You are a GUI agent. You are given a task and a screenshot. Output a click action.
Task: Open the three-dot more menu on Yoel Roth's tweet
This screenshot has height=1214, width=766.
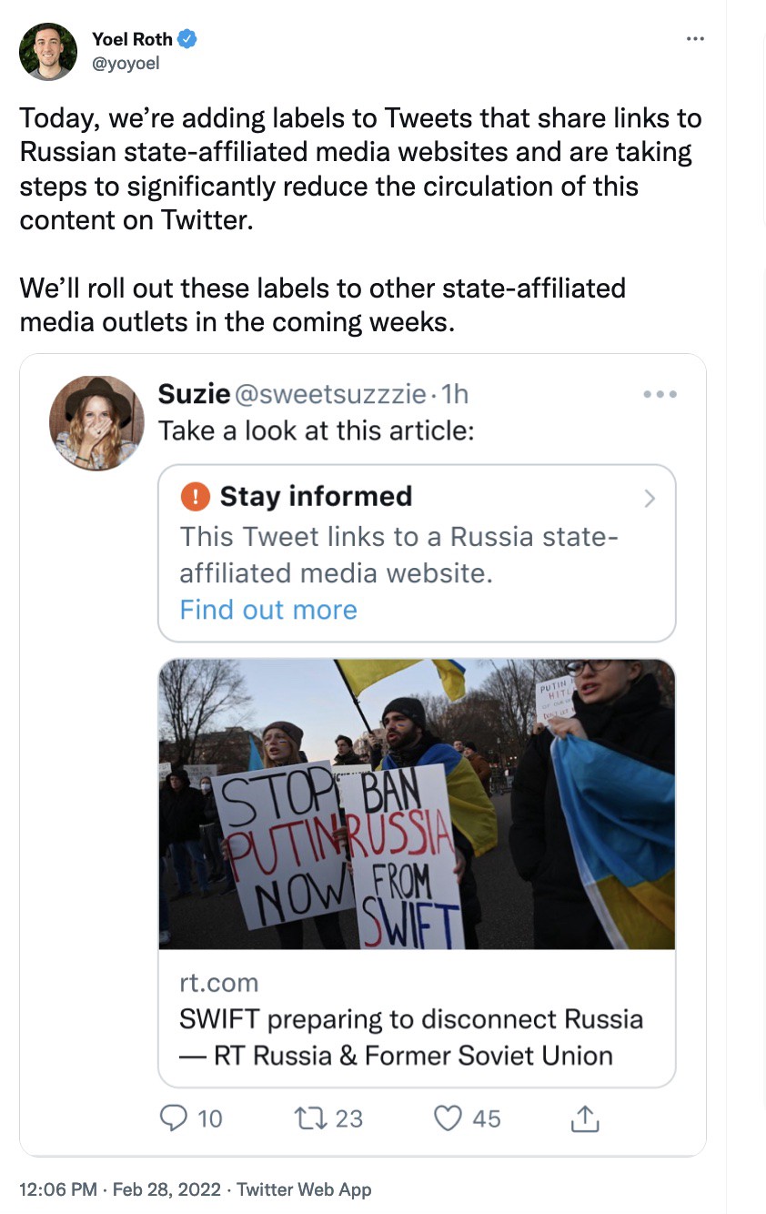point(695,38)
